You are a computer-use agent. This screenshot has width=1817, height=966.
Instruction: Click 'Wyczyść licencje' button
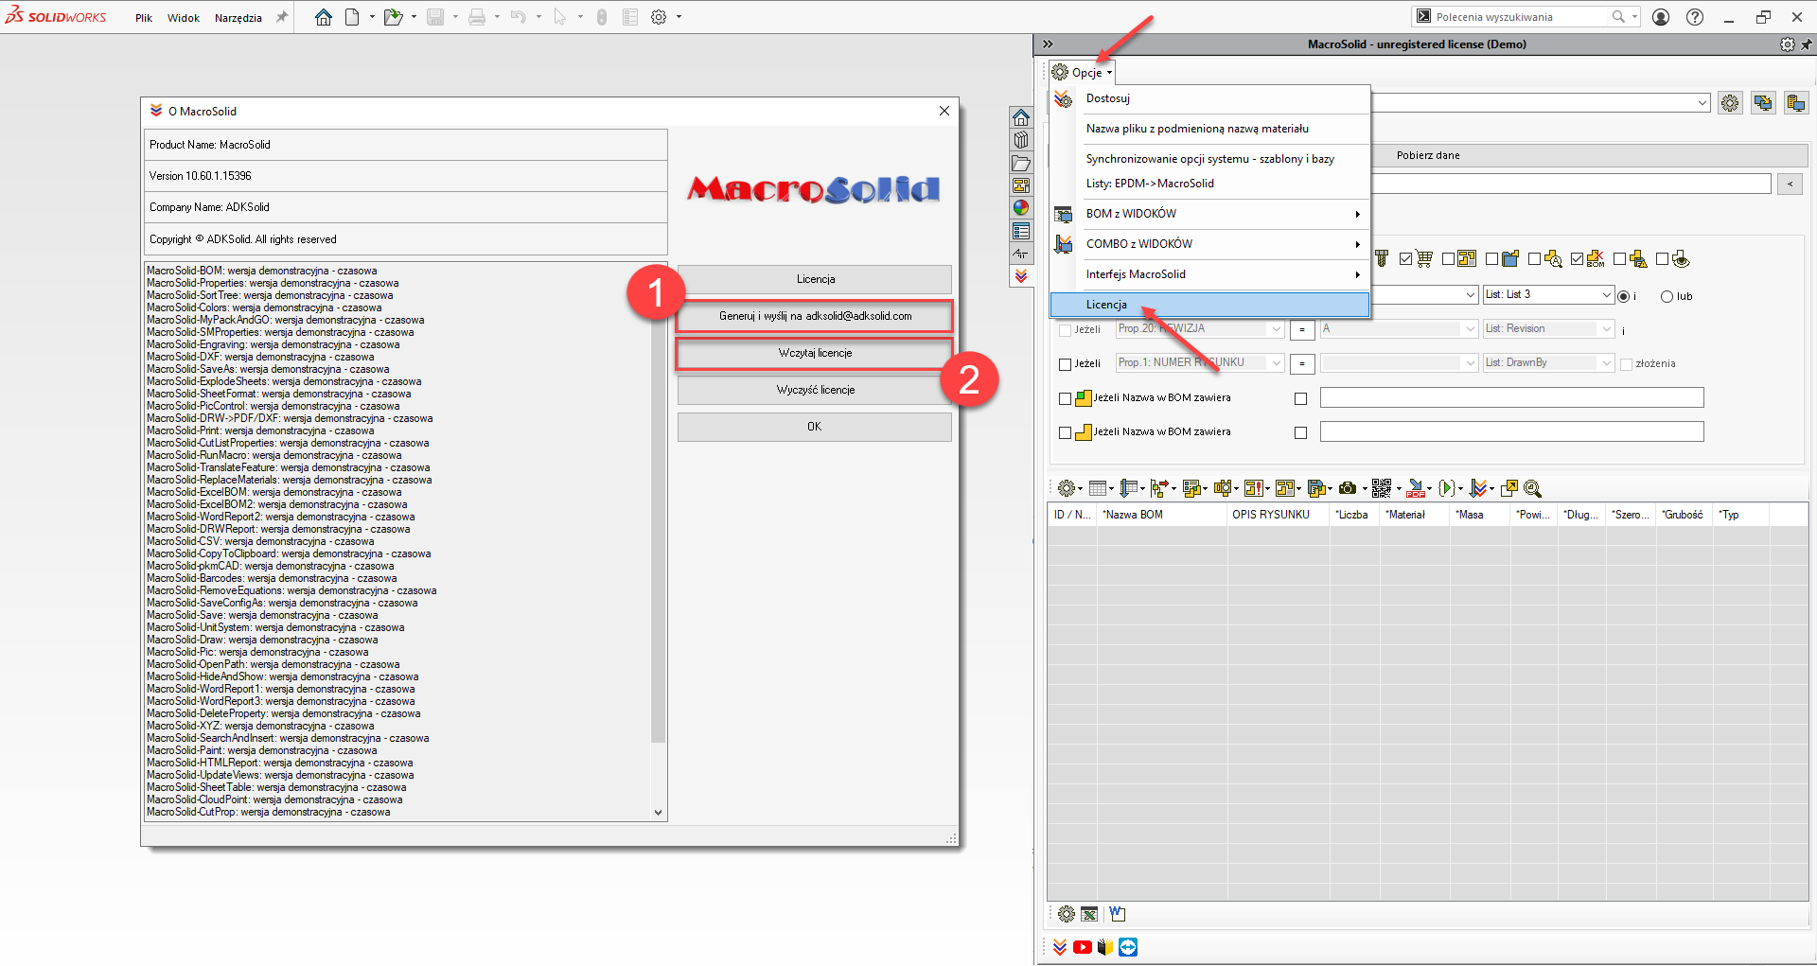click(x=815, y=390)
